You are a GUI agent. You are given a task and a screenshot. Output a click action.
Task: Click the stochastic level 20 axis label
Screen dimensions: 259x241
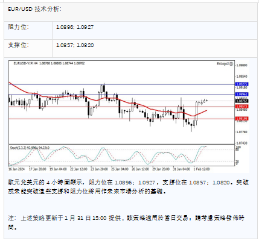237,161
